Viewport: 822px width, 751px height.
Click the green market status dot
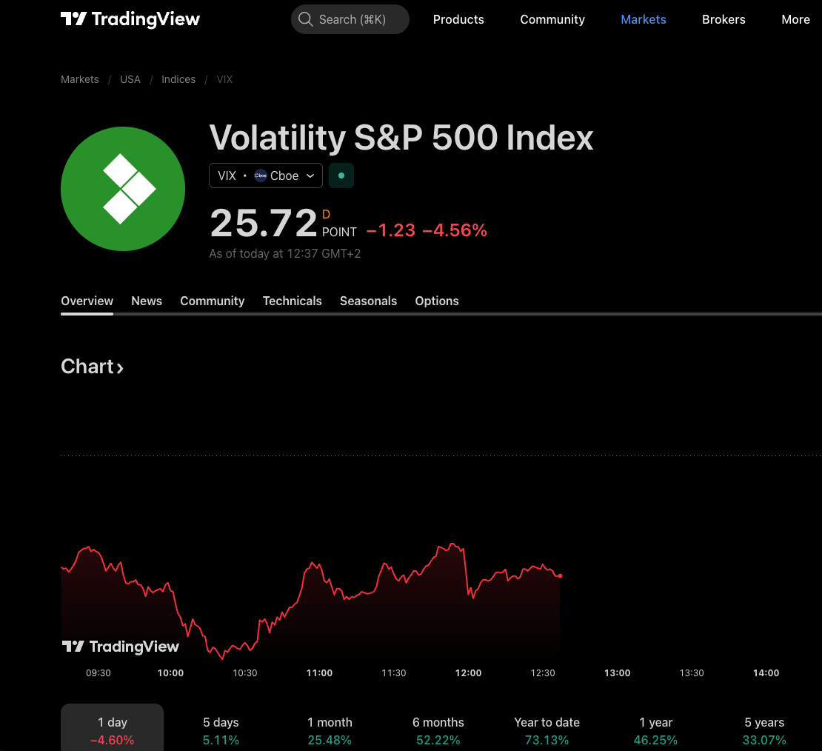pyautogui.click(x=341, y=176)
